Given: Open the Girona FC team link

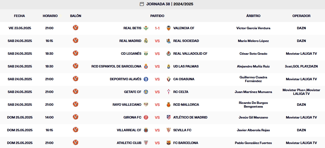Looking at the screenshot, I should (x=132, y=117).
